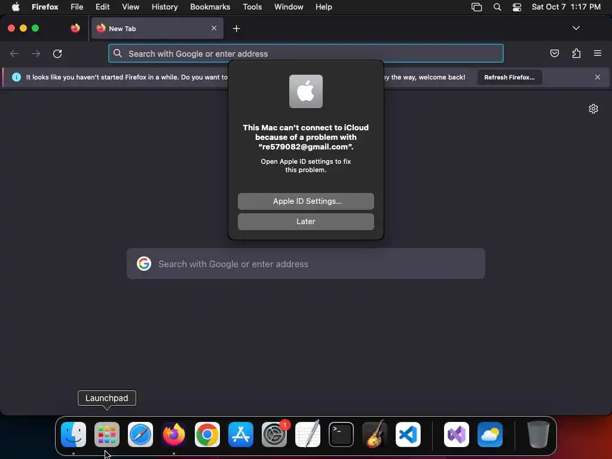This screenshot has height=459, width=612.
Task: Open Launchpad in the Dock
Action: click(x=107, y=434)
